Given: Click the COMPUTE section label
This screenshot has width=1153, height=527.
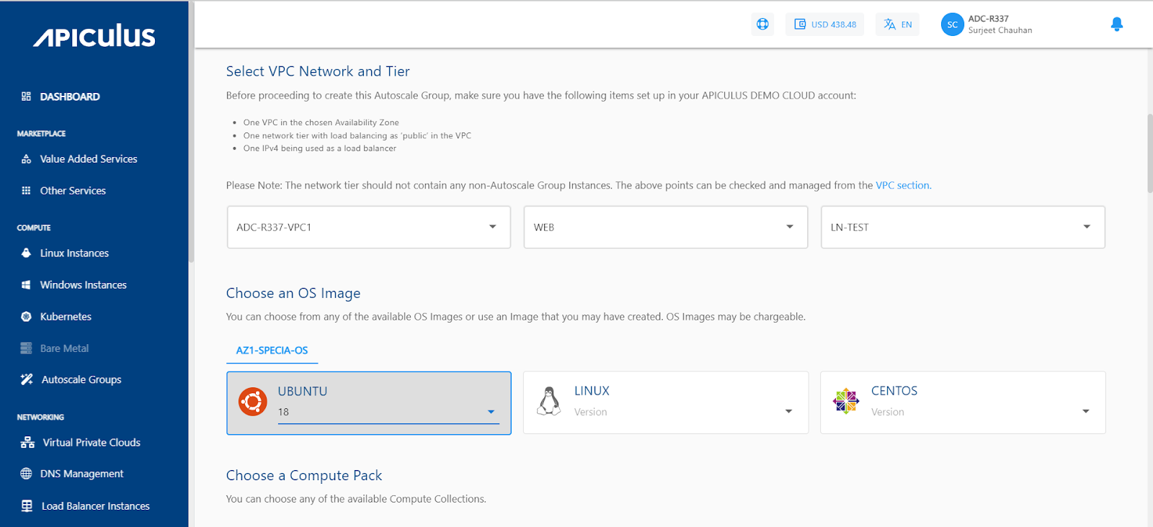Looking at the screenshot, I should 34,228.
